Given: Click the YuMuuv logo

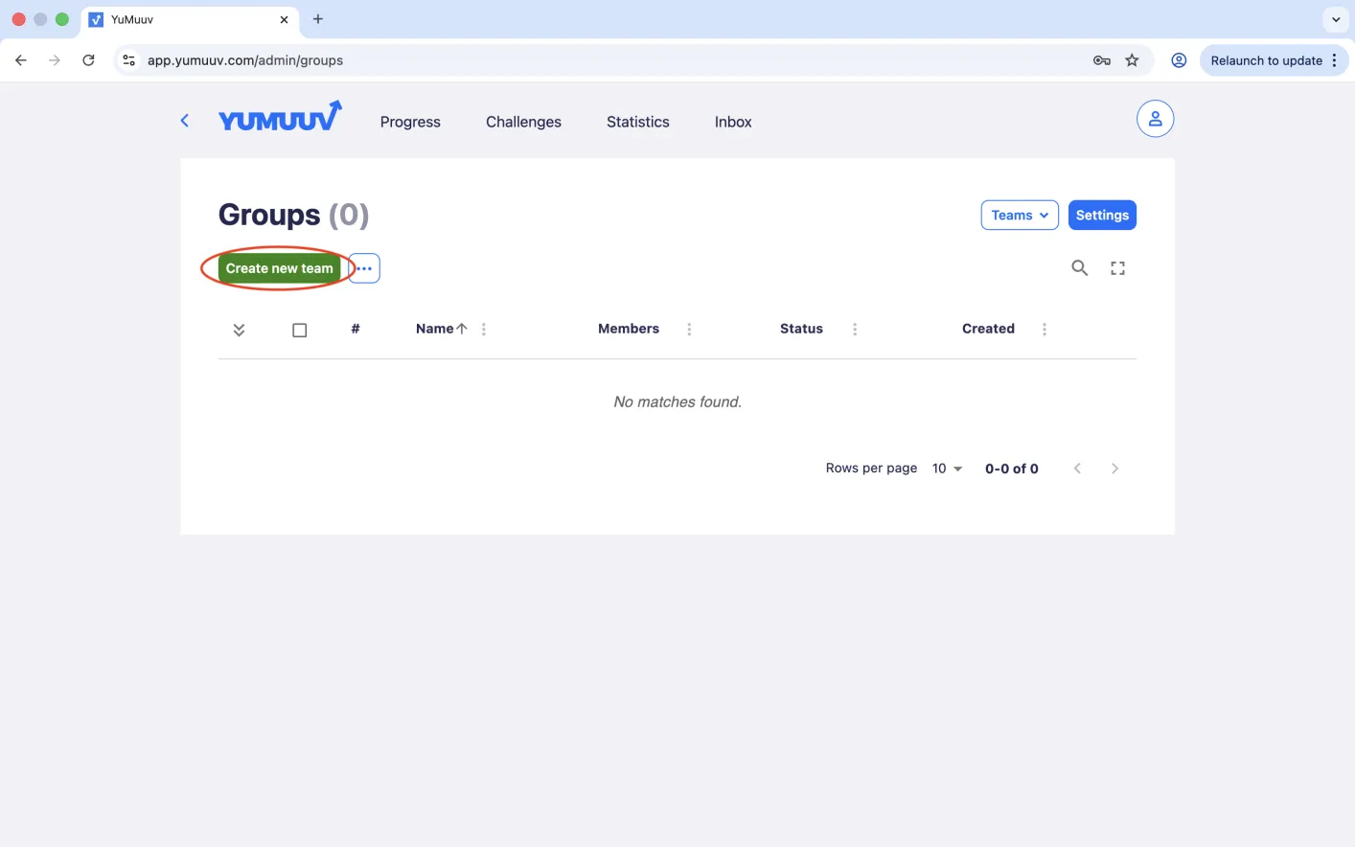Looking at the screenshot, I should [280, 117].
